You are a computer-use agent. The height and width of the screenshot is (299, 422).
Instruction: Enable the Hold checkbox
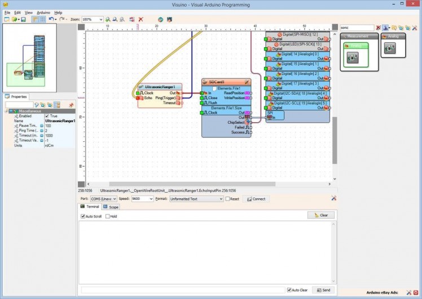point(107,216)
